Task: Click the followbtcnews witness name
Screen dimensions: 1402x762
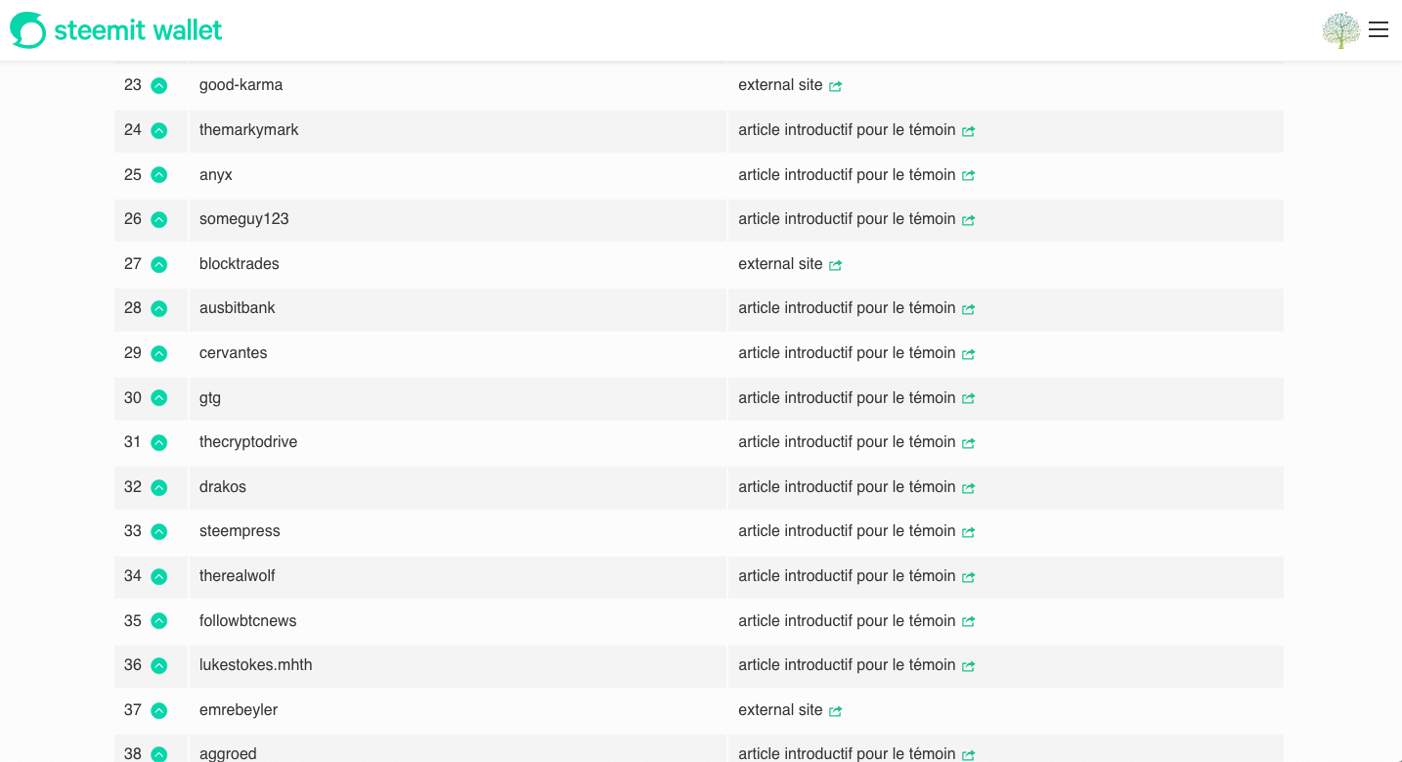Action: tap(248, 621)
